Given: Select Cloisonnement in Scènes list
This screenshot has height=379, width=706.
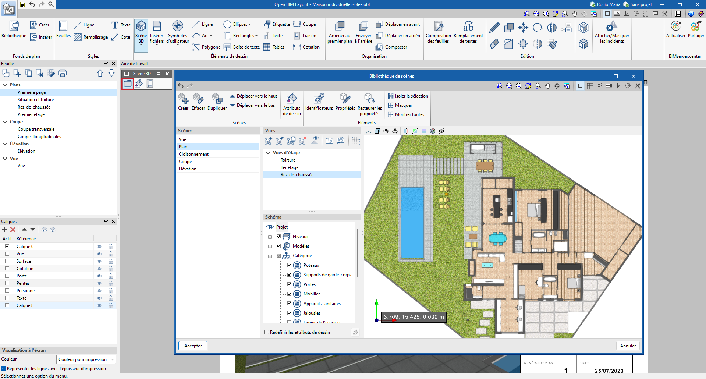Looking at the screenshot, I should [194, 154].
